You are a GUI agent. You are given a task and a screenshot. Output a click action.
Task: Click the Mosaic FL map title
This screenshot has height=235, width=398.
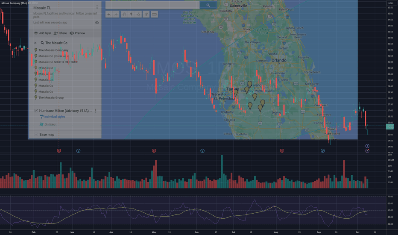click(x=42, y=8)
